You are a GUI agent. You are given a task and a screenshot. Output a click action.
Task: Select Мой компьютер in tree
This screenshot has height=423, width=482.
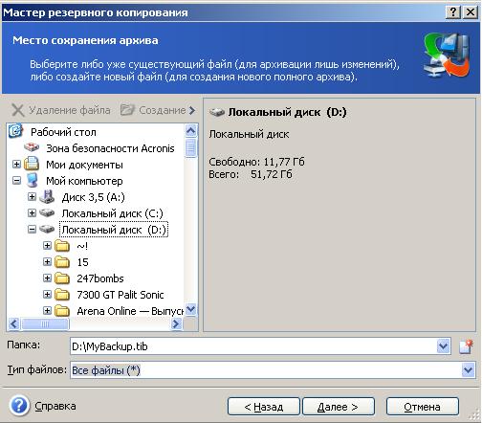[84, 181]
